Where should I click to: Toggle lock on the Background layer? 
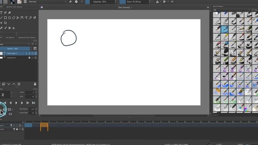29,58
